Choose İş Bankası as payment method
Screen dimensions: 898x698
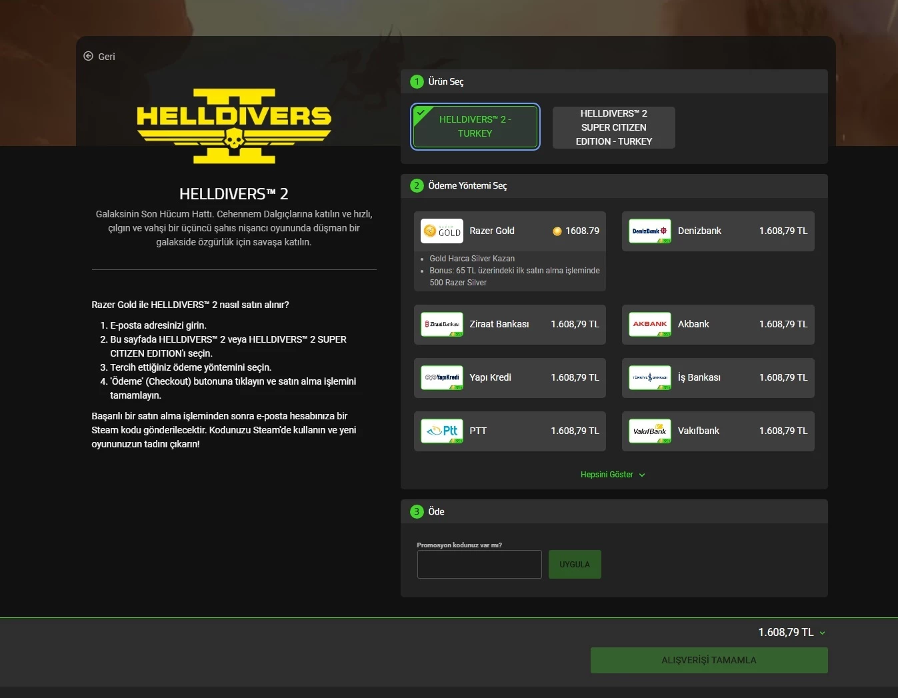718,378
